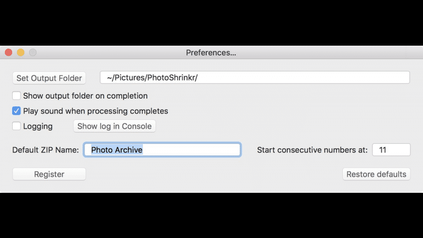Image resolution: width=423 pixels, height=238 pixels.
Task: Click the highlighted Photo Archive text
Action: click(x=117, y=150)
